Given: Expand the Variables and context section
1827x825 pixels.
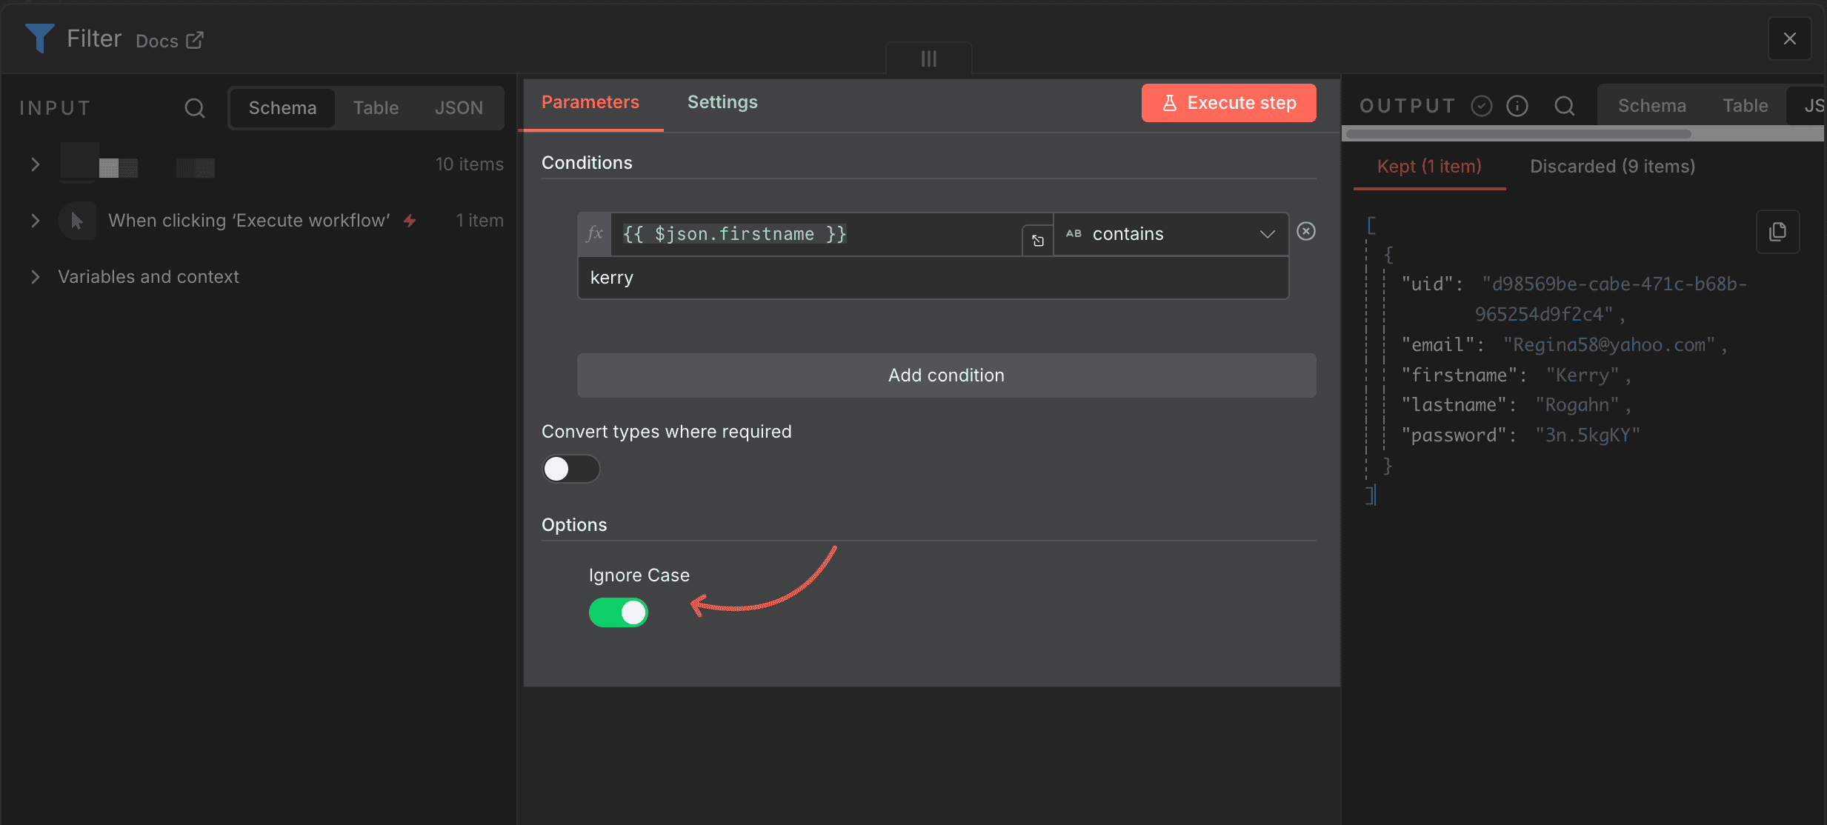Looking at the screenshot, I should (x=35, y=277).
